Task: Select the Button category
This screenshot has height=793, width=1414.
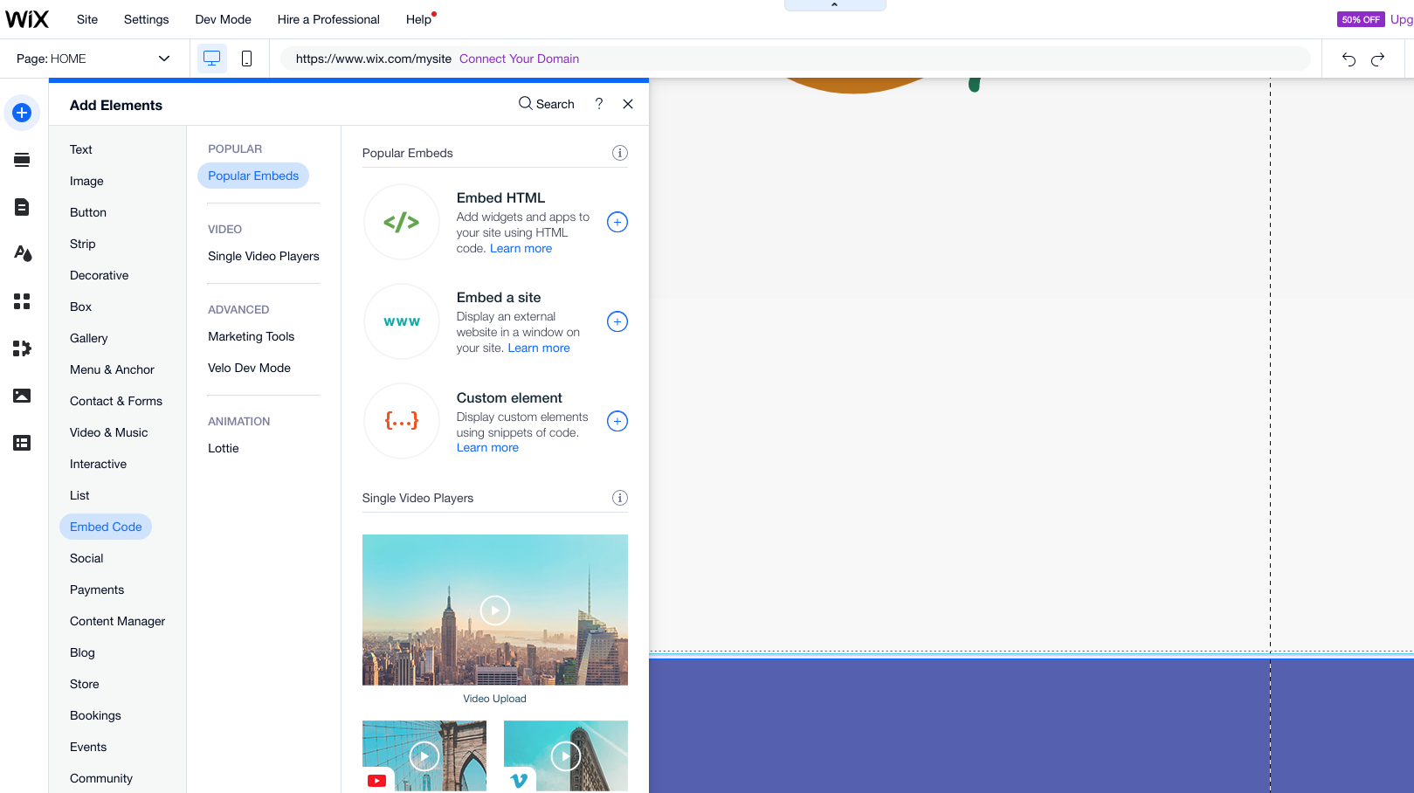Action: point(88,212)
